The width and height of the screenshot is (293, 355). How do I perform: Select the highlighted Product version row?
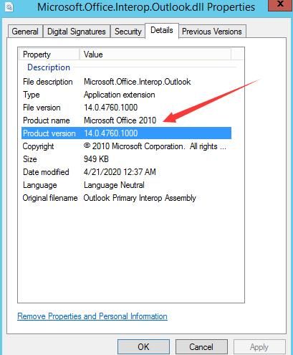tap(126, 133)
